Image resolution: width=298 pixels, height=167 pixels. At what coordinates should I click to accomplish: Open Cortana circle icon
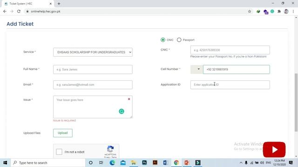pyautogui.click(x=91, y=163)
